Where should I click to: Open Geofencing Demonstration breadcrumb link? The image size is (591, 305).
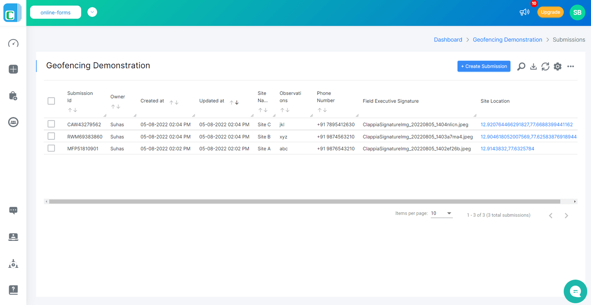pyautogui.click(x=507, y=40)
